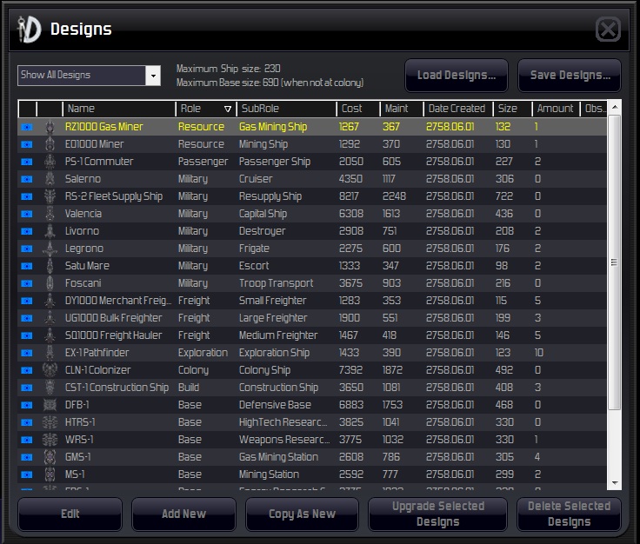Click the scrollbar down arrow
The image size is (640, 544).
614,483
